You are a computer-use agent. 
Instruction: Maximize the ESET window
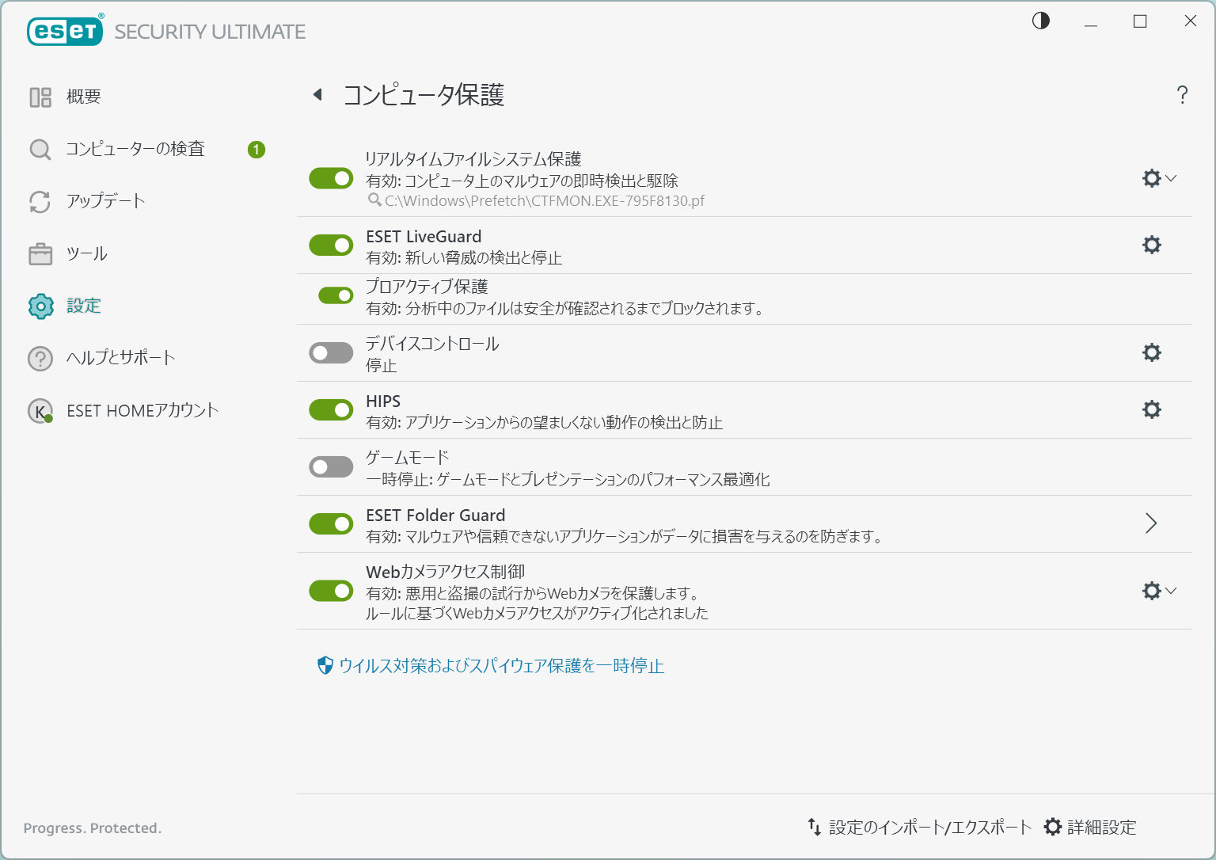tap(1140, 21)
